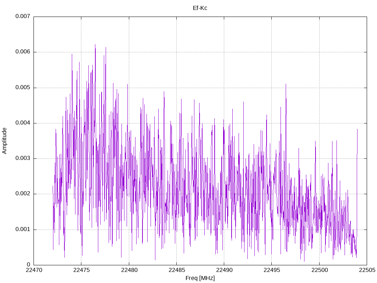Screen dimensions: 377x283
Task: Click the 0.005 y-axis tick label
Action: [23, 87]
